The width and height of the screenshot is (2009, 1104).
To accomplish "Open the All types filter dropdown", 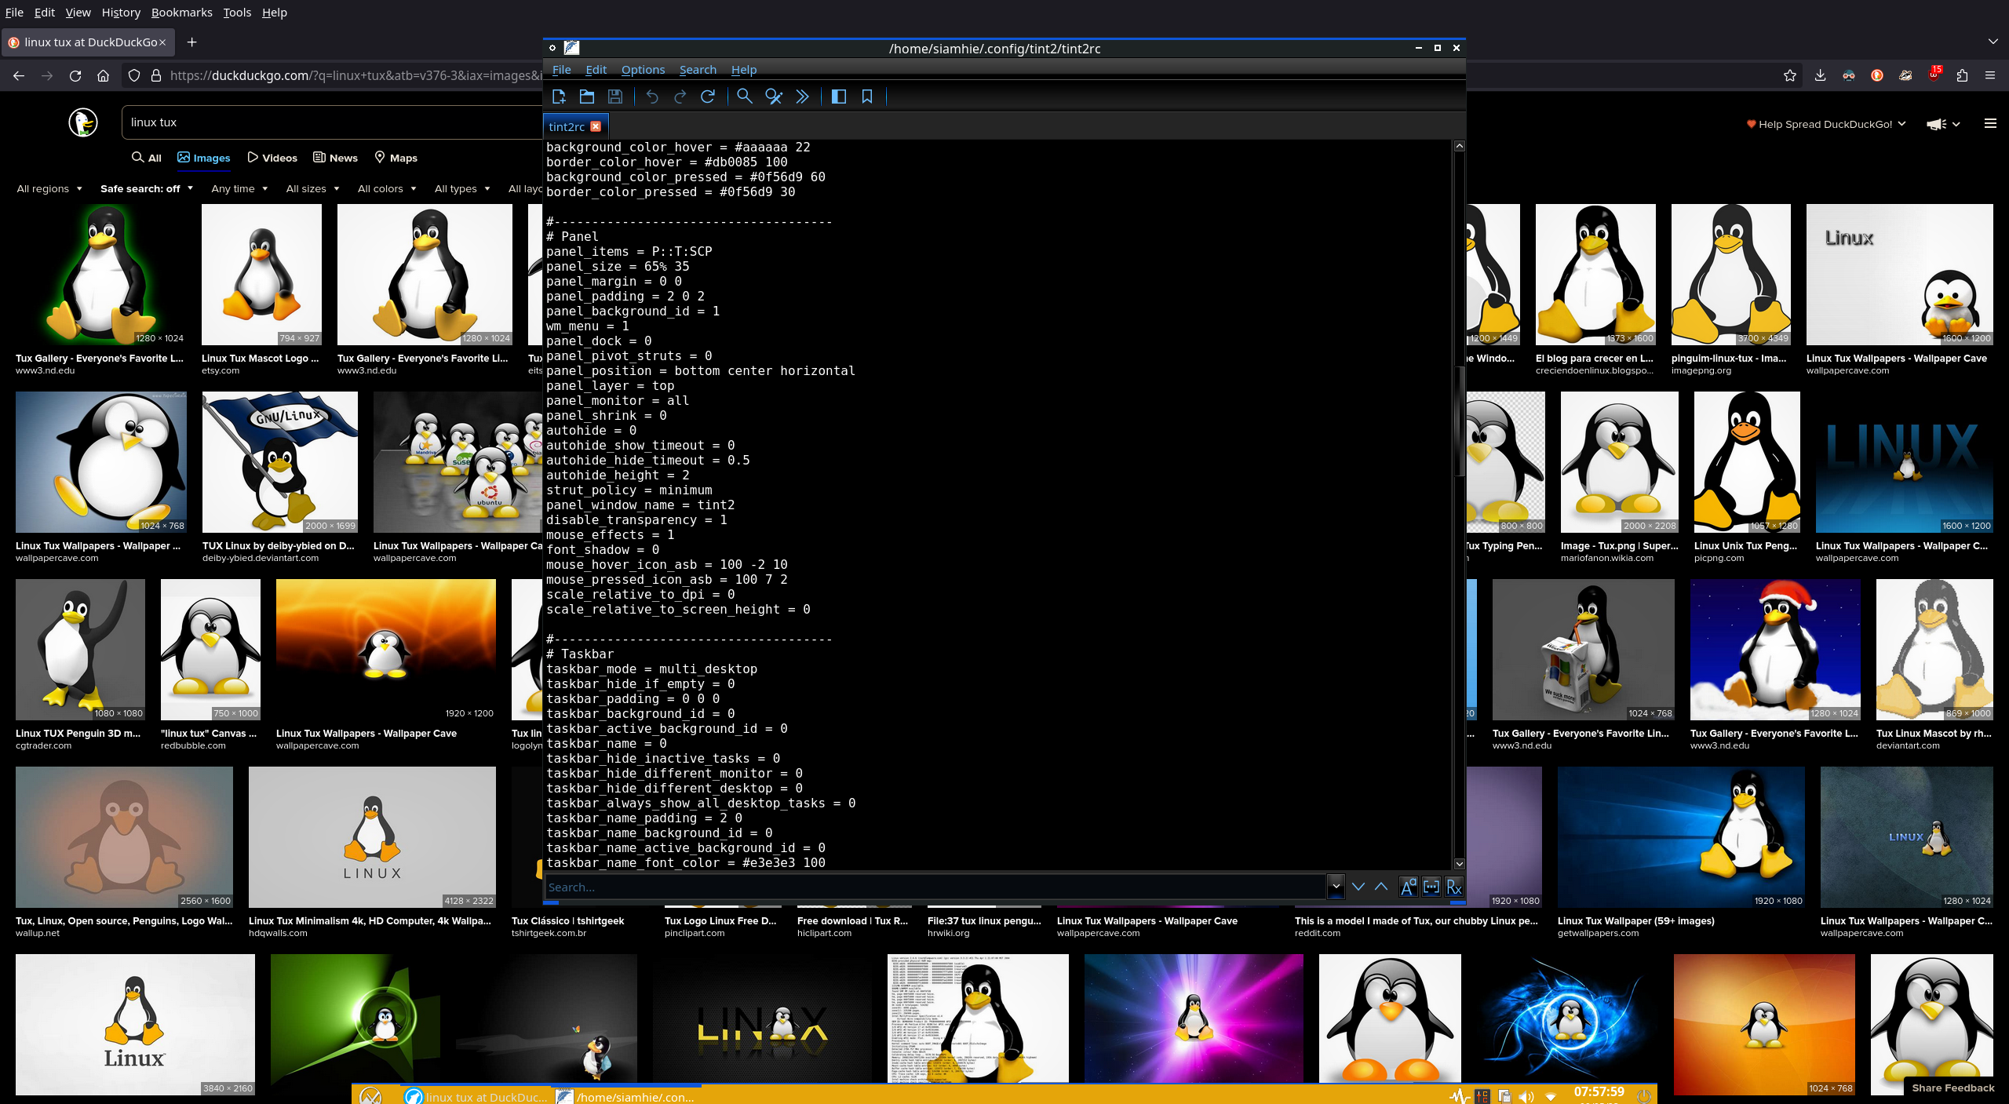I will pyautogui.click(x=462, y=188).
